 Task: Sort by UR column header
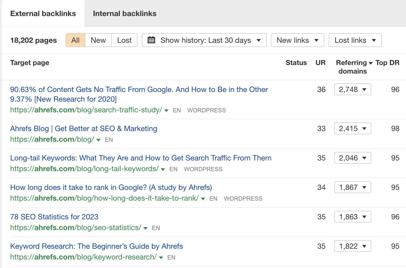(320, 63)
